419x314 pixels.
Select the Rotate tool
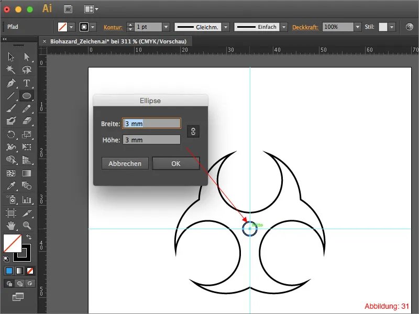[x=11, y=134]
